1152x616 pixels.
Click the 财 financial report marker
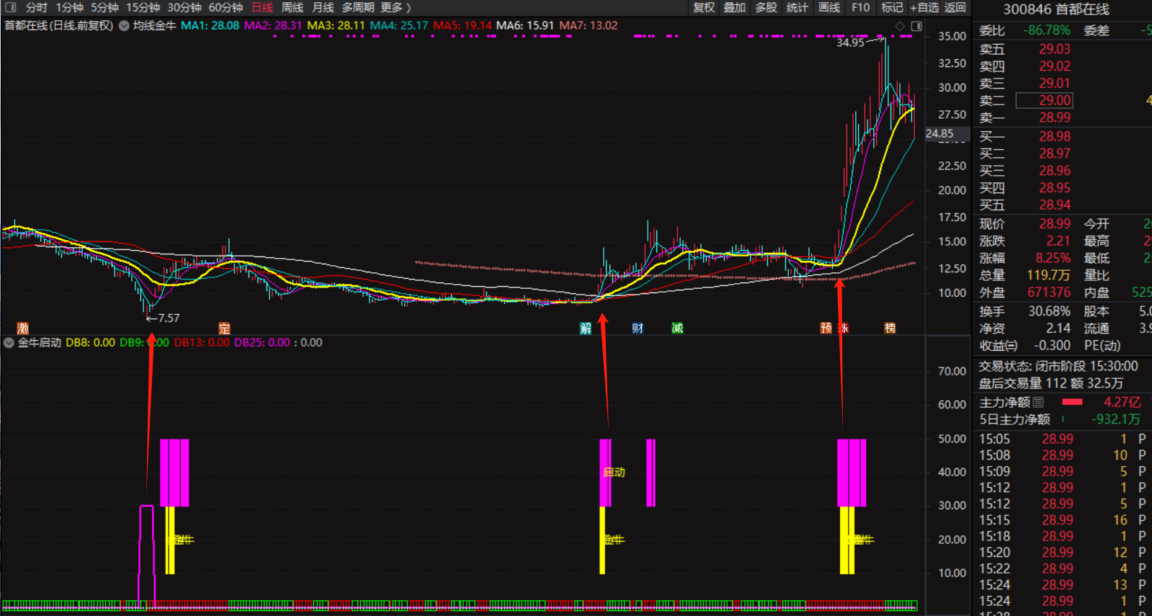tap(638, 329)
